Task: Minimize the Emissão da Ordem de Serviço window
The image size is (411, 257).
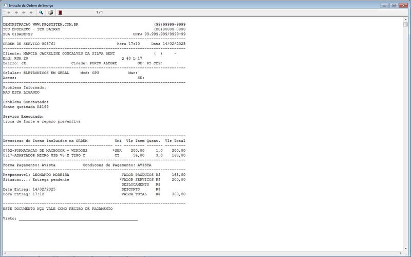Action: pyautogui.click(x=384, y=5)
